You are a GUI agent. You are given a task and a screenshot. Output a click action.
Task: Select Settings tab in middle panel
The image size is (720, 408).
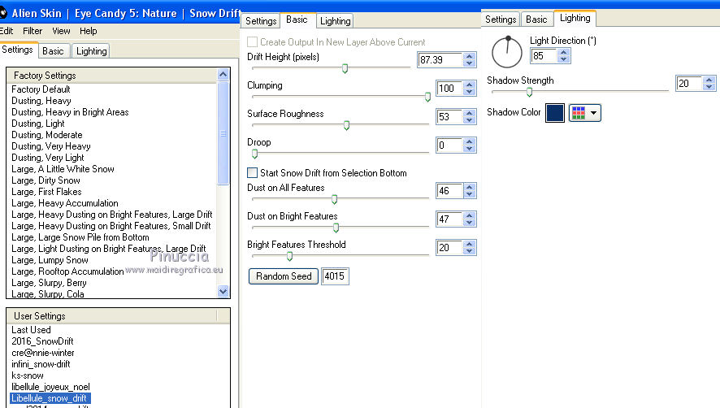261,20
